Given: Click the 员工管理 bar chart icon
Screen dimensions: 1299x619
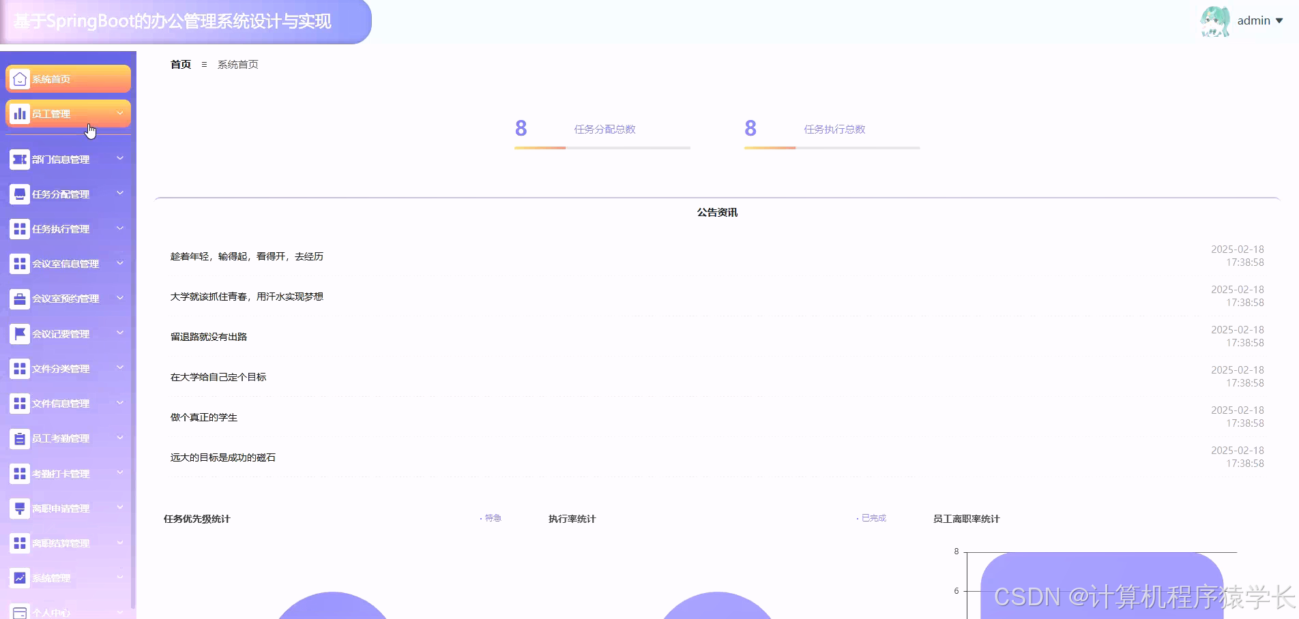Looking at the screenshot, I should click(x=19, y=113).
